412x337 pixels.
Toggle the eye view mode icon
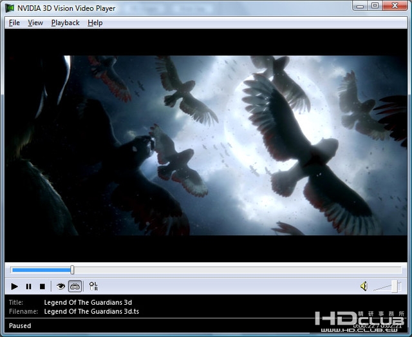61,286
